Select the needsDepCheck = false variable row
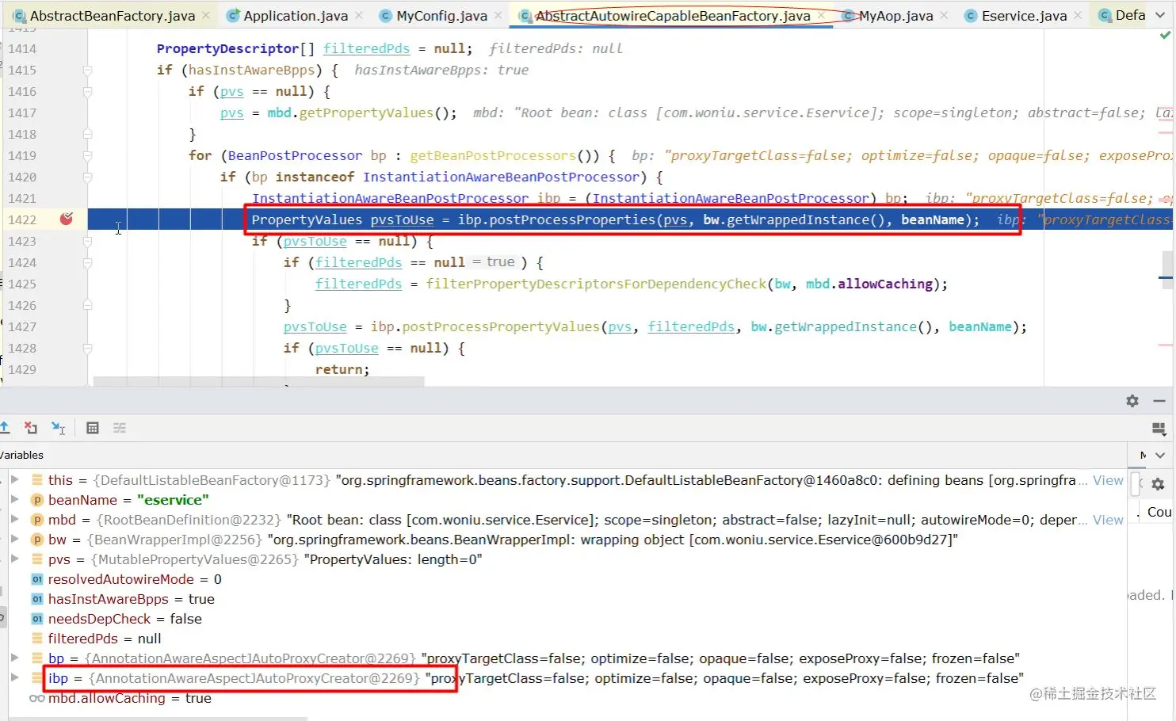1176x721 pixels. [567, 619]
